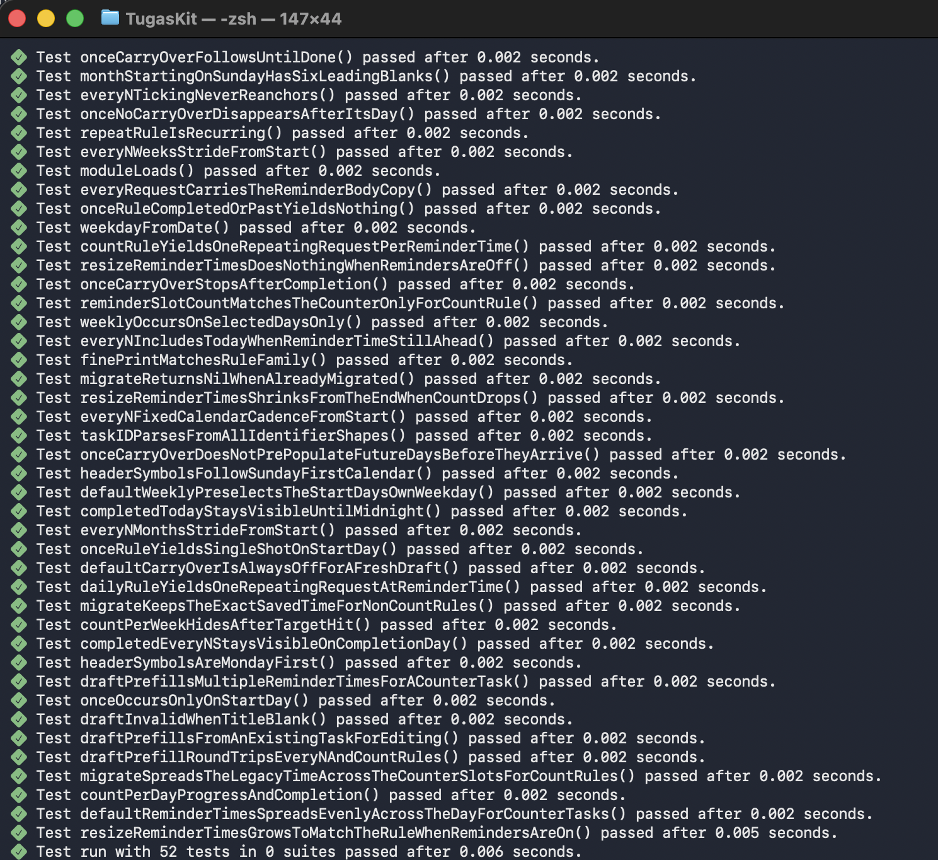Click green check icon beside everyNIncludesTodayWhenReminderTimeStillAhead

point(19,341)
